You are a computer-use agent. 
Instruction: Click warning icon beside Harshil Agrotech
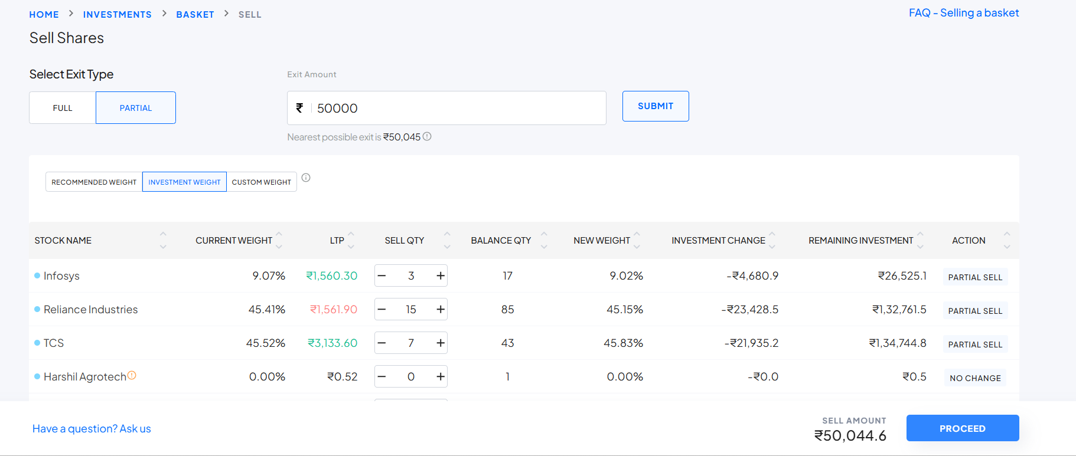(132, 375)
